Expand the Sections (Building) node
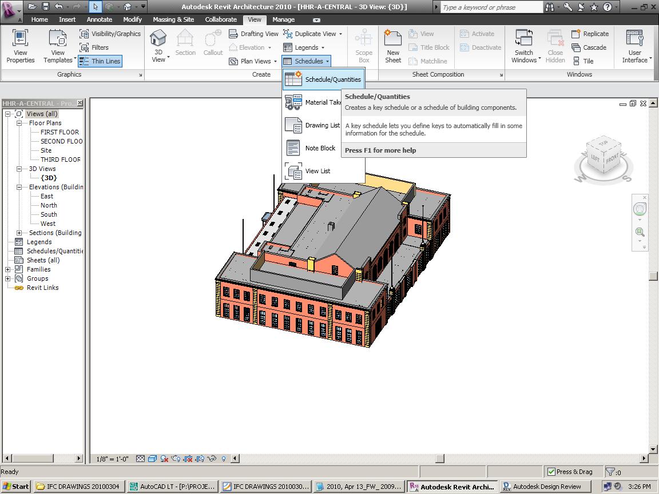 point(19,233)
